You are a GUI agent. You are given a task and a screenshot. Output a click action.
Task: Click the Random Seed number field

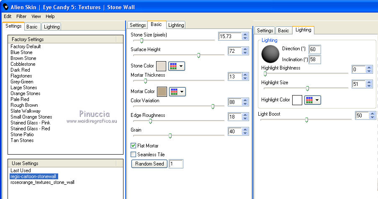(x=176, y=164)
